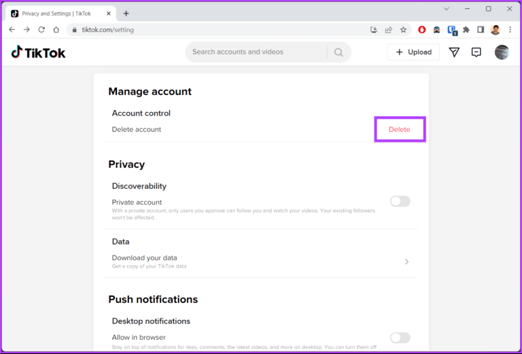Minimize the browser window
The image size is (522, 354).
coord(468,9)
